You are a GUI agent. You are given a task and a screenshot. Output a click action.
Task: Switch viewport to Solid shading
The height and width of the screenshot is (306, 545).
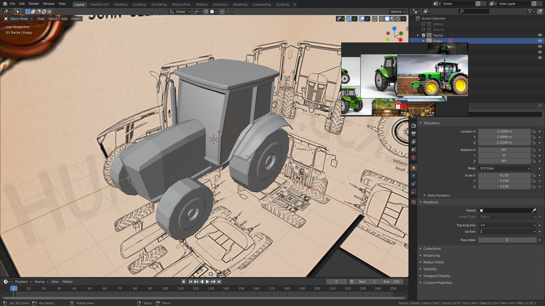click(387, 19)
